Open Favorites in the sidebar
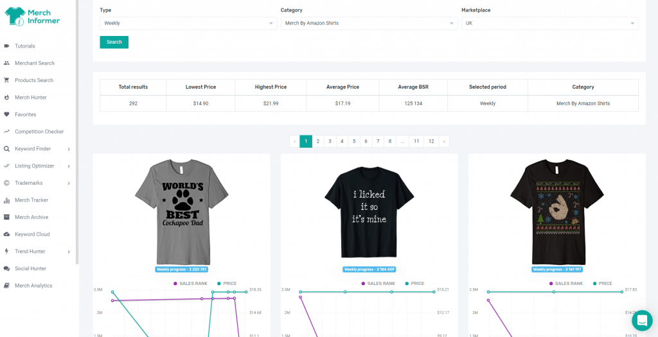The height and width of the screenshot is (337, 658). tap(25, 114)
